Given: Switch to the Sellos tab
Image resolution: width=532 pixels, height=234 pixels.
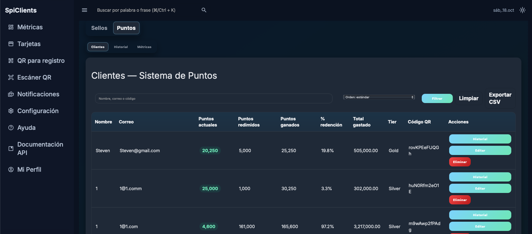Looking at the screenshot, I should point(99,28).
